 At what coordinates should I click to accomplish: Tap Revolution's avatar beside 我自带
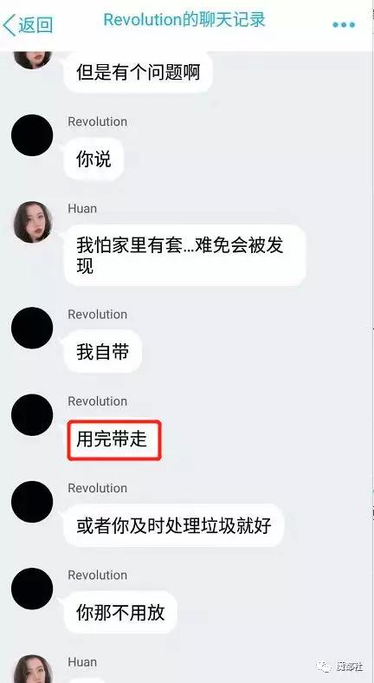point(32,328)
